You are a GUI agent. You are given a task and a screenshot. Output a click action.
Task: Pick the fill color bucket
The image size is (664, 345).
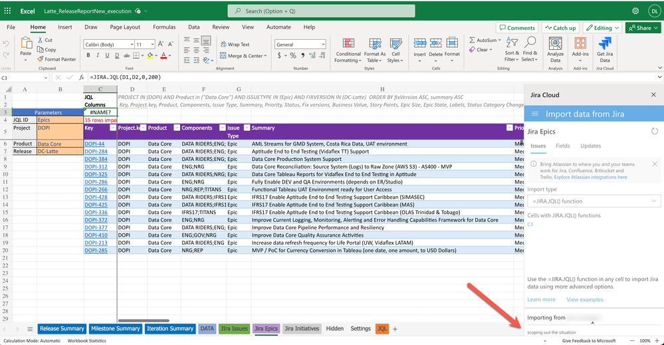pyautogui.click(x=150, y=55)
